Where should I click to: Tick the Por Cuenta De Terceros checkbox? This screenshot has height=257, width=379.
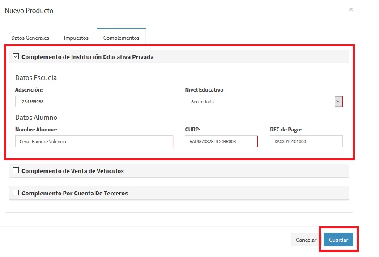tap(16, 193)
